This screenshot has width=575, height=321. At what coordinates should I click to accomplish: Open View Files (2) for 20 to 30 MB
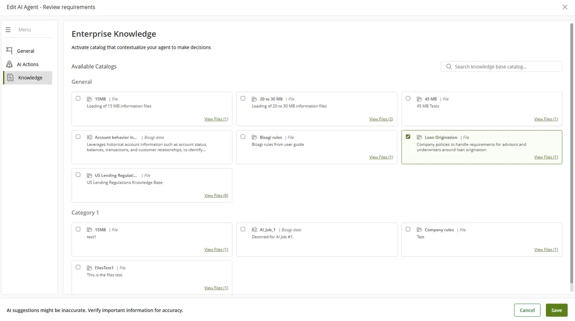381,119
